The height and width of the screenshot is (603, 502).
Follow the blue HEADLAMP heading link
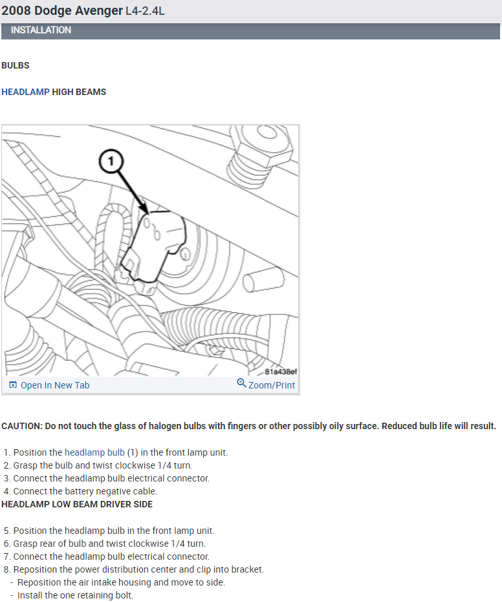(x=25, y=92)
